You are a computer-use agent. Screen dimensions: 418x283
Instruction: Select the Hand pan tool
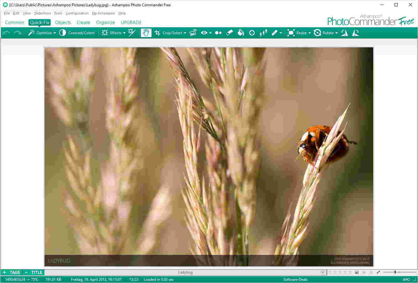tap(146, 33)
